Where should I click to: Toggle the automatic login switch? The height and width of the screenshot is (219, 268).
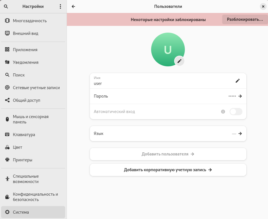pyautogui.click(x=236, y=112)
